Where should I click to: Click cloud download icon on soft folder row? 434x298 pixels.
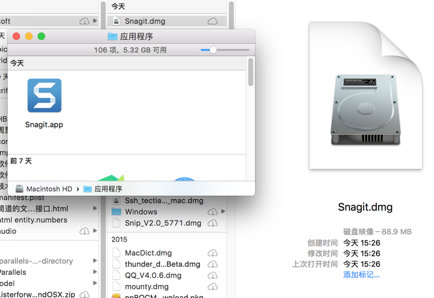click(85, 21)
